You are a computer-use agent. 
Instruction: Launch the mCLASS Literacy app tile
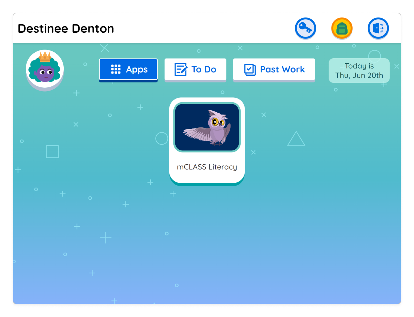[x=207, y=141]
